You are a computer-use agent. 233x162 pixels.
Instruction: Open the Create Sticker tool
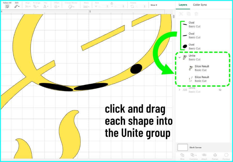pyautogui.click(x=71, y=7)
